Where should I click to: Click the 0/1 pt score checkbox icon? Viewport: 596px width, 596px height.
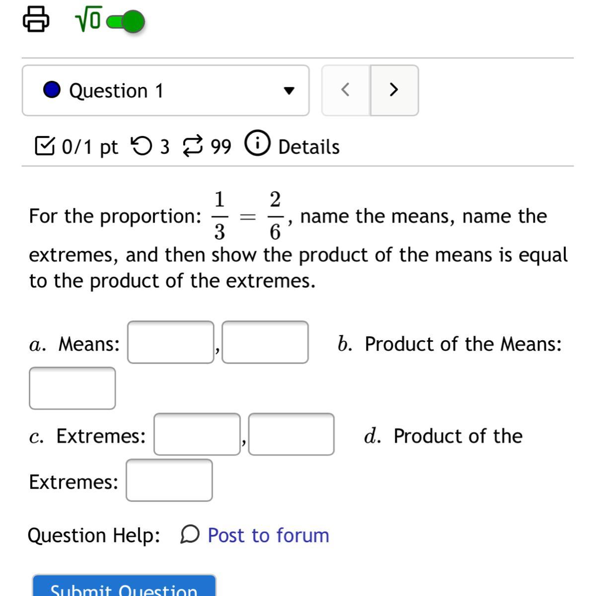point(45,146)
